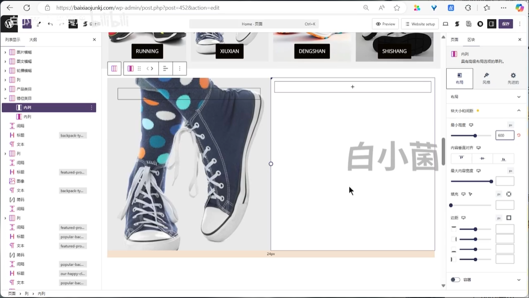Open the 先进的 advanced tab

pyautogui.click(x=513, y=78)
